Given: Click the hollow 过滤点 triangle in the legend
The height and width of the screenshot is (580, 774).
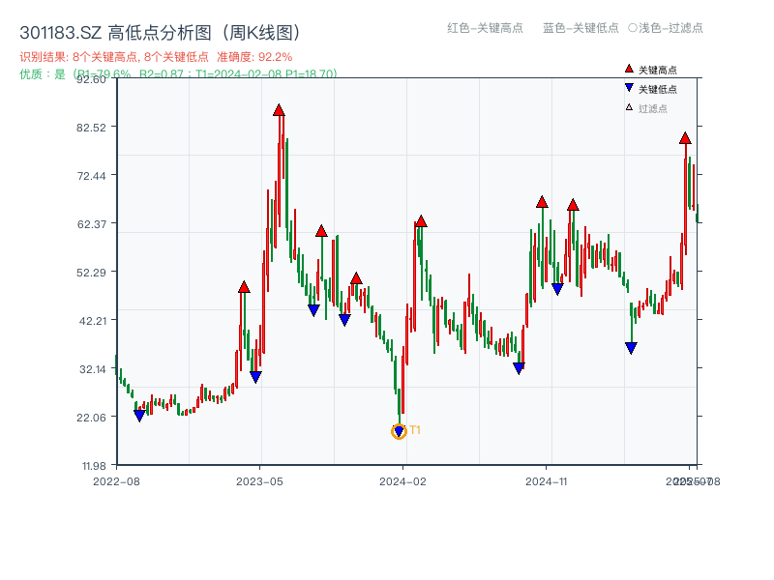Looking at the screenshot, I should coord(627,106).
